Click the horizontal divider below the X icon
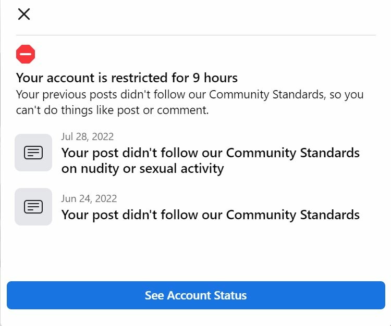391x326 pixels. click(x=195, y=35)
